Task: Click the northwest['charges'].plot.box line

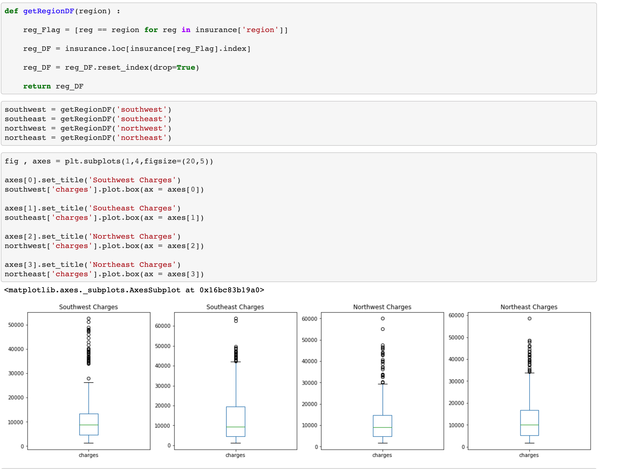Action: (104, 246)
